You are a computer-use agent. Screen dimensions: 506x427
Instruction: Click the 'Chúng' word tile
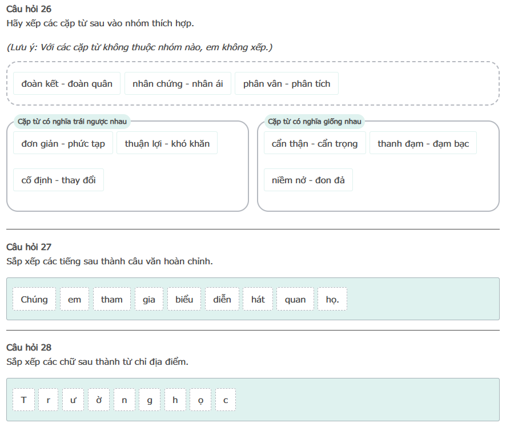pos(34,299)
